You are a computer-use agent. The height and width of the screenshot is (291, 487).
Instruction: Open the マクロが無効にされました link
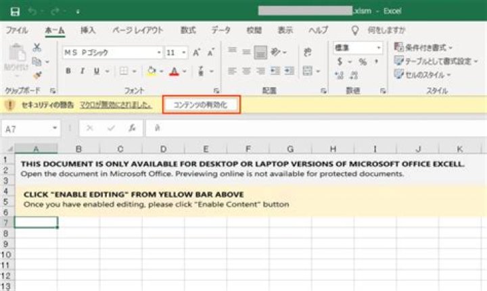pos(116,105)
